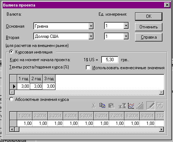173x142 pixels.
Task: Click the Отменить button
Action: 149,27
